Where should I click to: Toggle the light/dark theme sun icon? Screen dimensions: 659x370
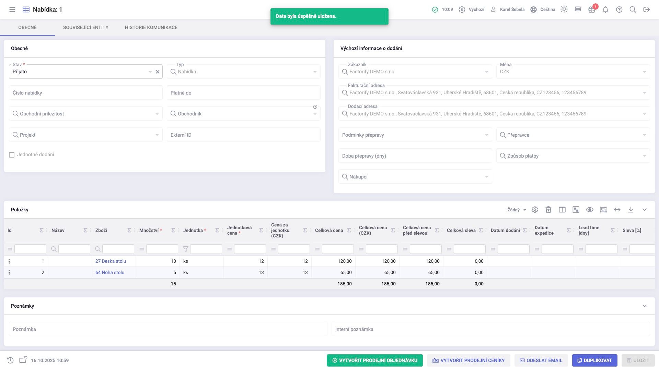[564, 10]
